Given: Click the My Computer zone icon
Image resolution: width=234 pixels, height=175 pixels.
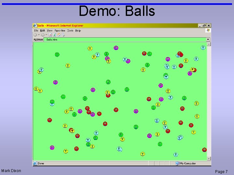Looking at the screenshot, I should point(177,163).
